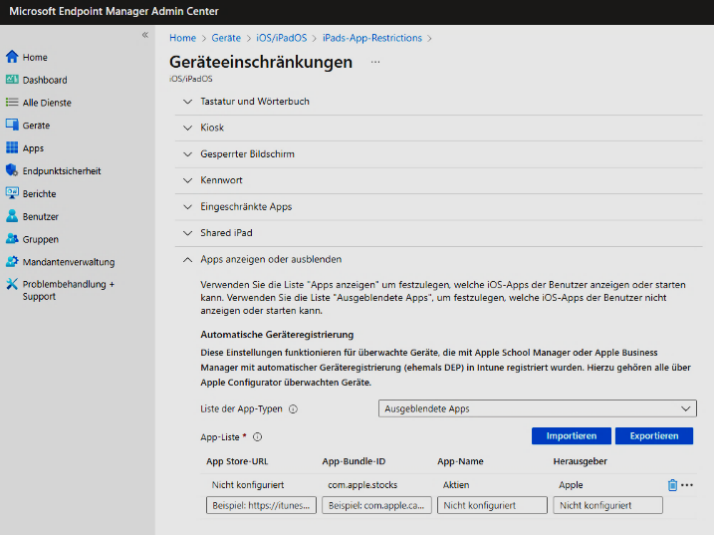714x535 pixels.
Task: Click the Importieren button
Action: tap(571, 436)
